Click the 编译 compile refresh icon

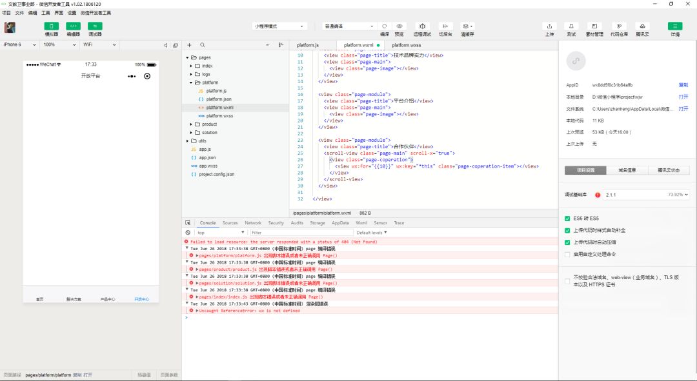(385, 26)
